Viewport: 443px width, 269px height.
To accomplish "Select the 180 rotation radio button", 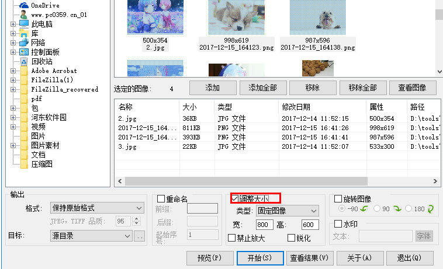I will click(x=409, y=208).
